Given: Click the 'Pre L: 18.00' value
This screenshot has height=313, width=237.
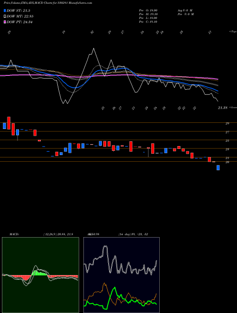Looking at the screenshot, I should point(148,18).
